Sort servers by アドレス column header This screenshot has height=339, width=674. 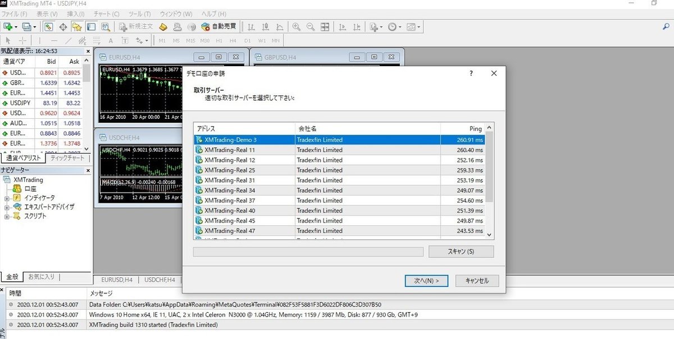[244, 128]
